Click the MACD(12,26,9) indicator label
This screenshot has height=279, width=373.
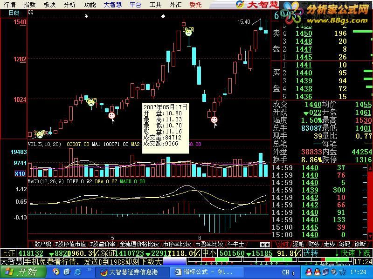point(46,181)
